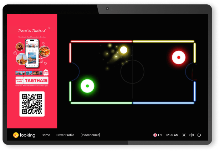Image resolution: width=220 pixels, height=151 pixels.
Task: Click the red air hockey paddle
Action: [178, 56]
